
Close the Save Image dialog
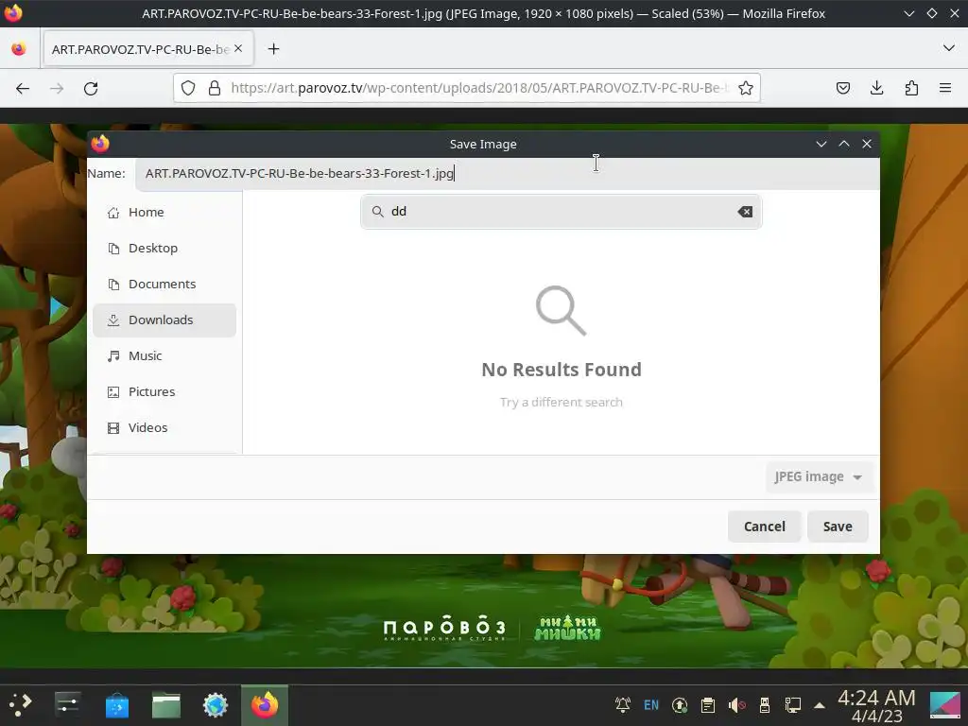point(867,144)
